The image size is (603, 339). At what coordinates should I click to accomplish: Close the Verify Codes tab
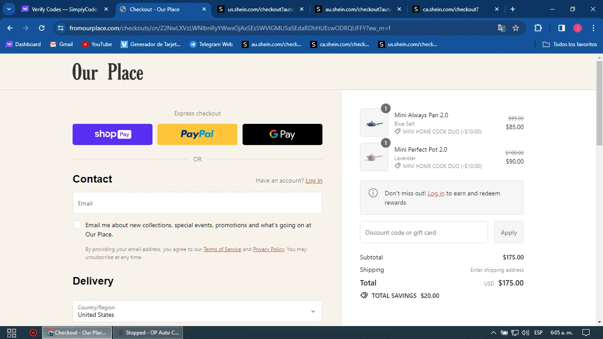106,9
